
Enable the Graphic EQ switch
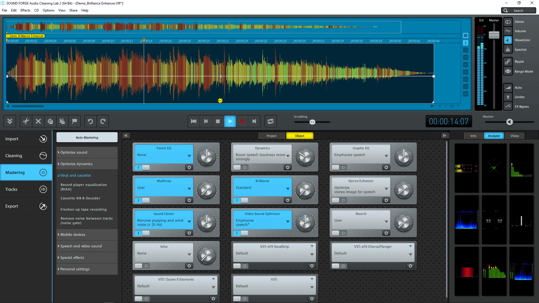coord(339,167)
